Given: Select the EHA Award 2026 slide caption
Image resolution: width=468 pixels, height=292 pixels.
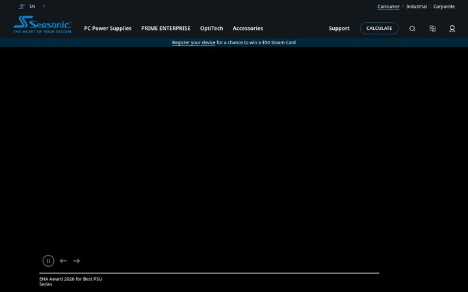Looking at the screenshot, I should pos(71,281).
